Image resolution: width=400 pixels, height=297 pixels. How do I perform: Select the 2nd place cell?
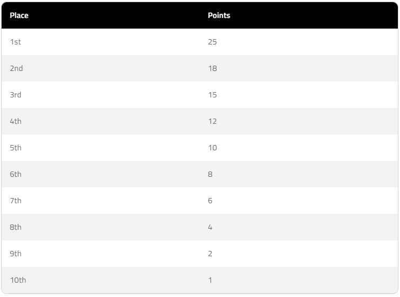click(16, 68)
